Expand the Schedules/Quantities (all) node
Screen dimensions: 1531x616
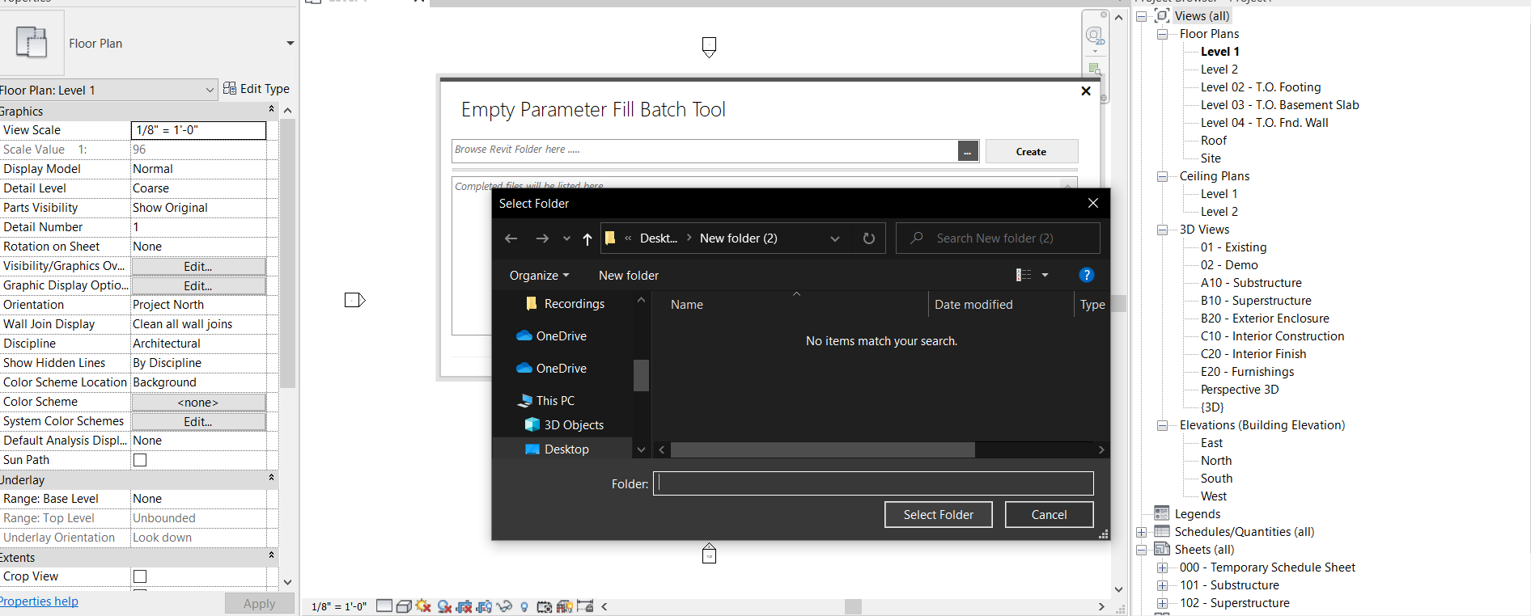point(1141,532)
